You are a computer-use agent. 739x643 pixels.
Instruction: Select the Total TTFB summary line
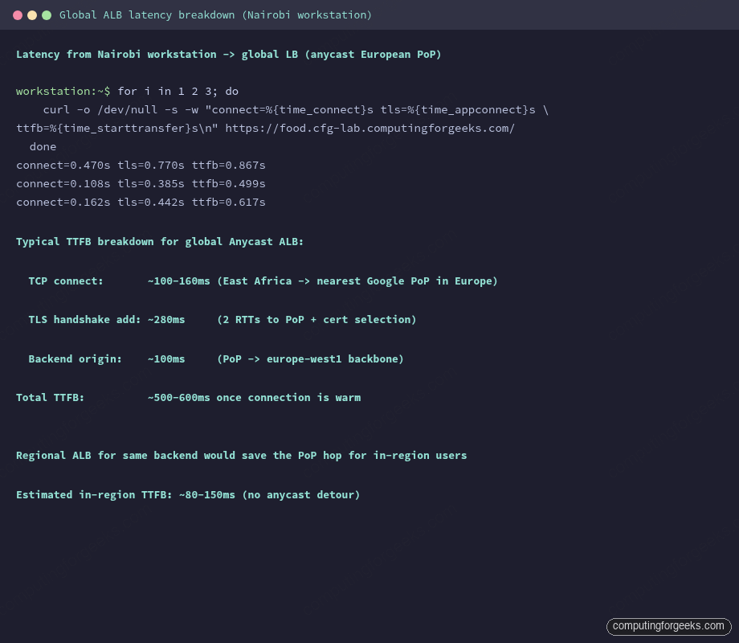pyautogui.click(x=189, y=397)
